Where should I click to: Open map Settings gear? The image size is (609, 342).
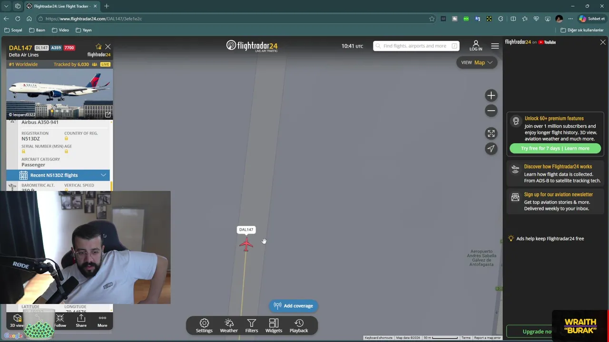point(204,326)
